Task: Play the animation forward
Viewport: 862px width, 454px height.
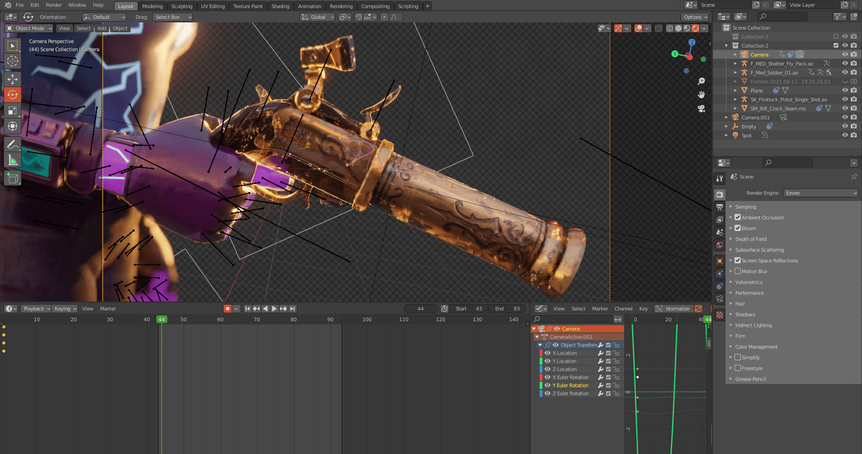Action: click(274, 309)
